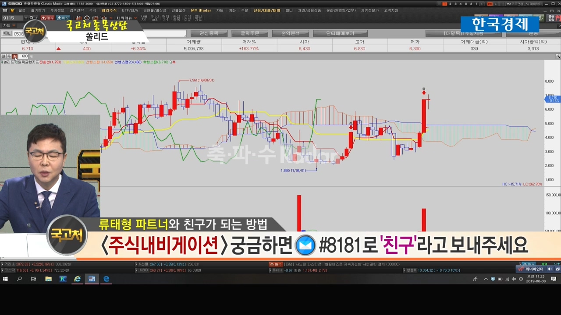
Task: Switch chart to daily (일) period
Action: (4, 56)
